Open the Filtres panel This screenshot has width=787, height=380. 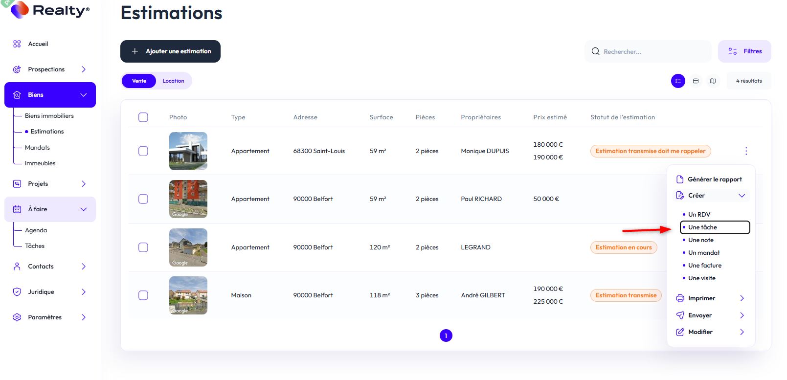coord(744,51)
